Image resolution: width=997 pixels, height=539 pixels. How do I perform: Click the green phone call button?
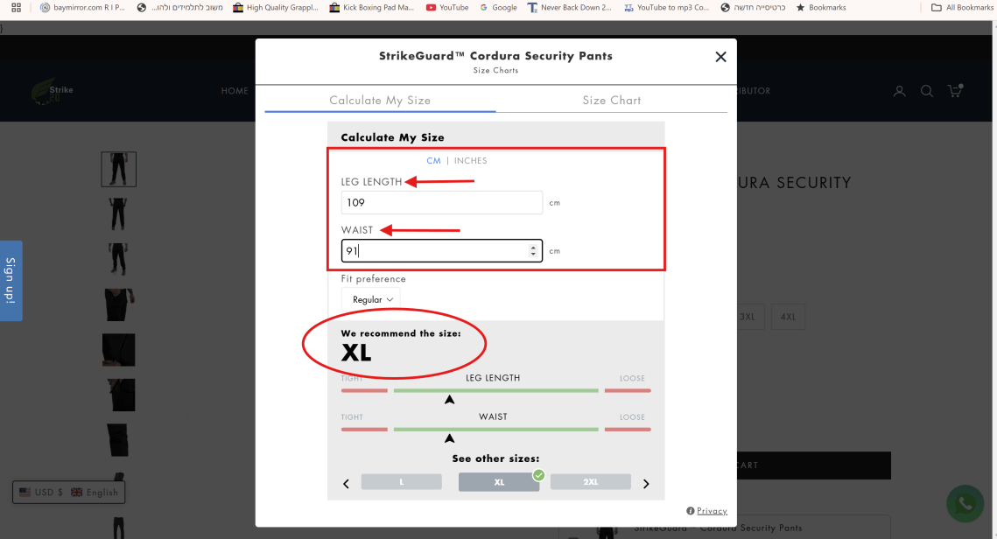tap(965, 504)
